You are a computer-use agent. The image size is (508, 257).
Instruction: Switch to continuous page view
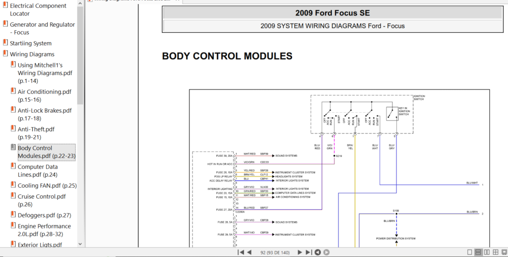[478, 252]
